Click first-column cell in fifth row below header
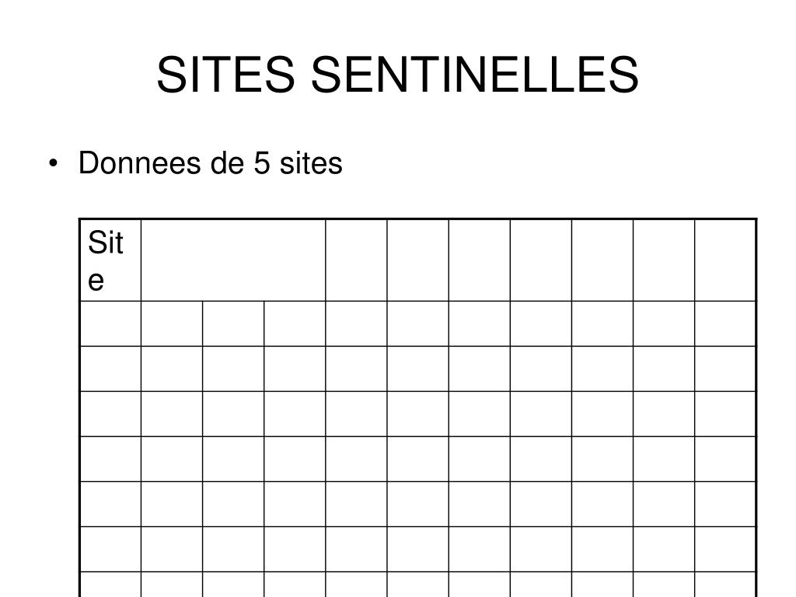Screen dimensions: 796x597 coord(110,504)
